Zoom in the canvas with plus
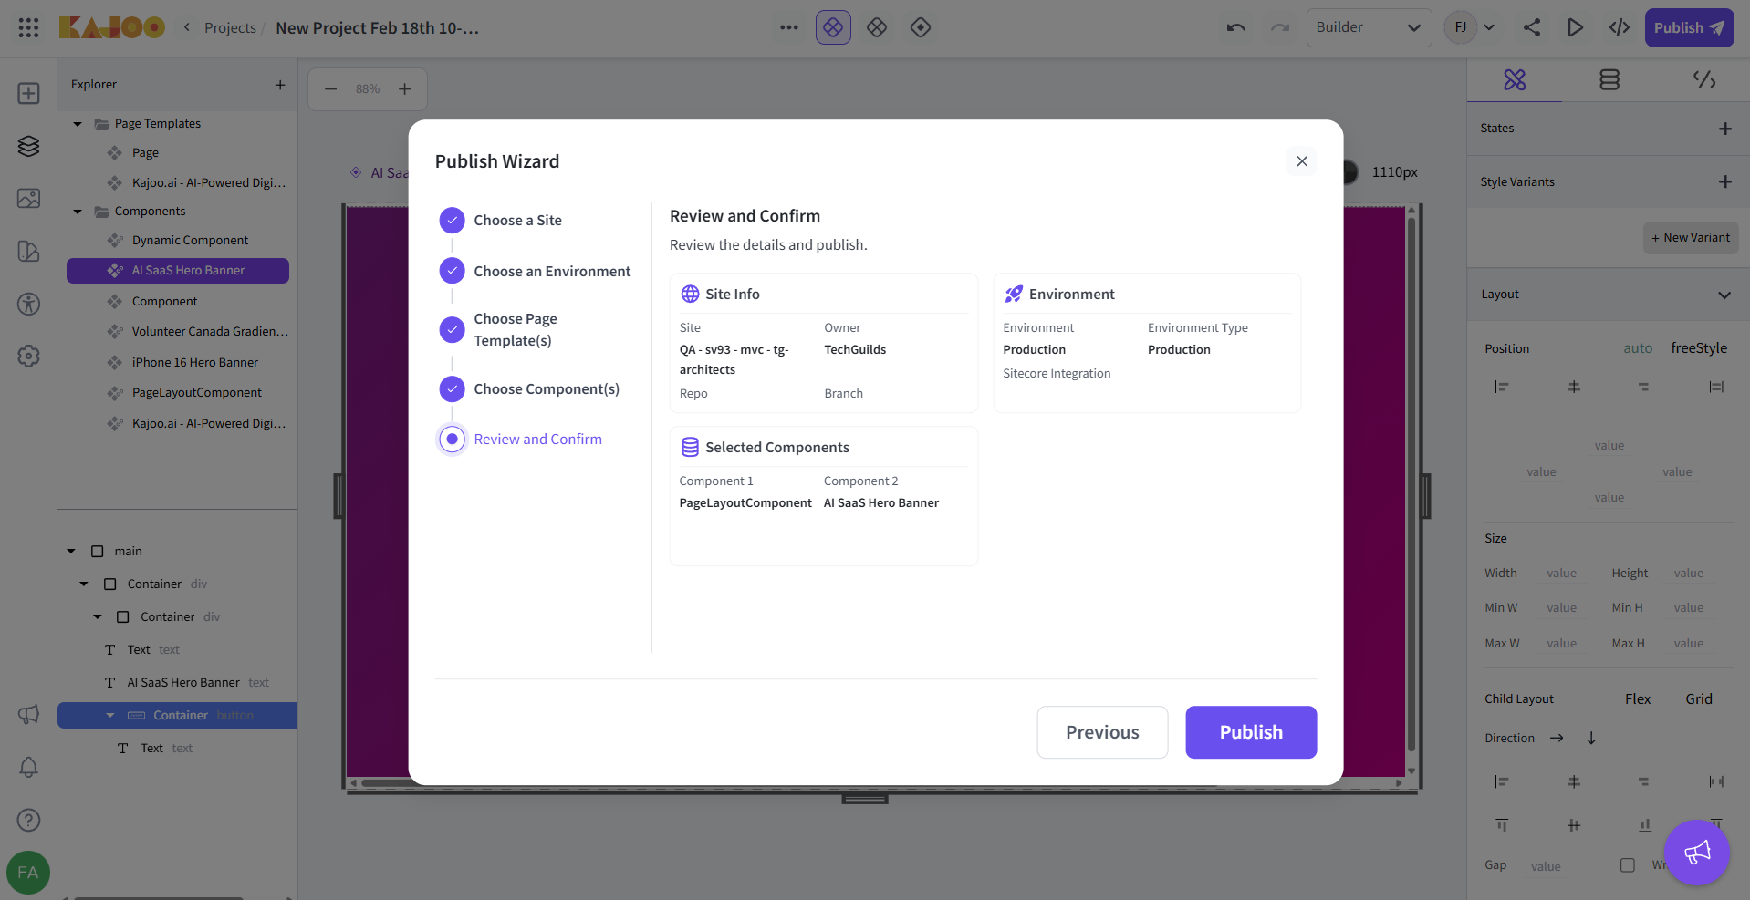The image size is (1750, 900). pyautogui.click(x=405, y=88)
